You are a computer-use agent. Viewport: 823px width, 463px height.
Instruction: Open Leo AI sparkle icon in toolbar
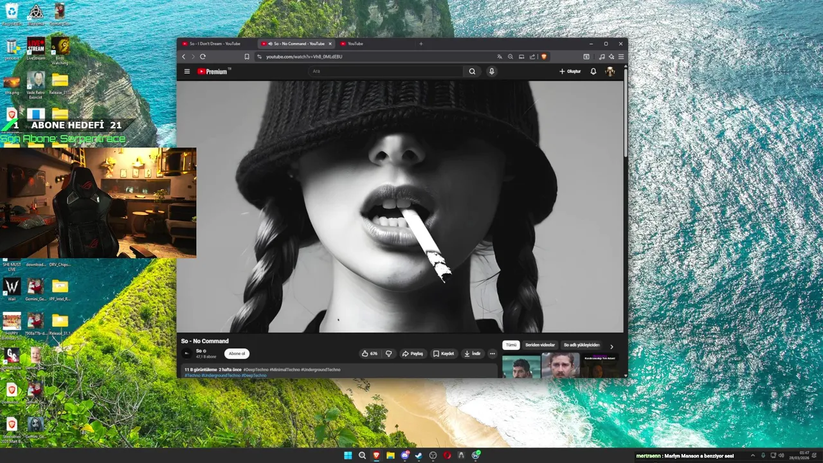click(x=611, y=57)
